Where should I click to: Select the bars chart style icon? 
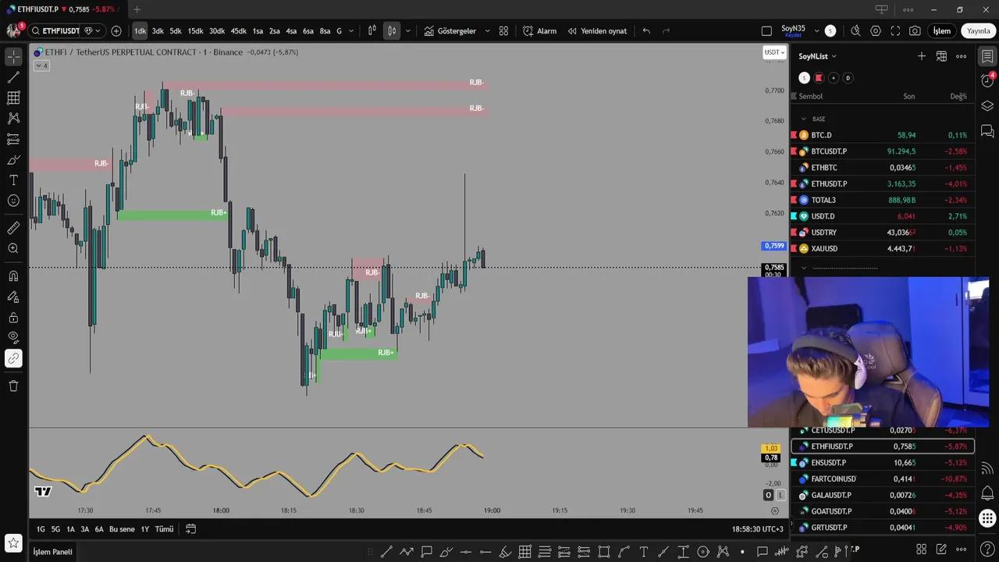372,31
